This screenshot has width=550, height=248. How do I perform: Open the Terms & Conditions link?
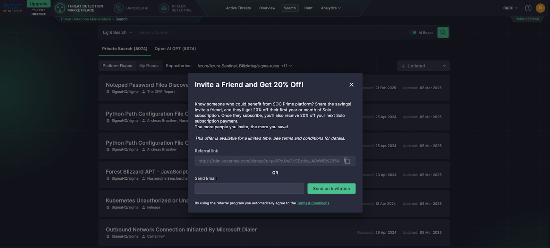(313, 203)
